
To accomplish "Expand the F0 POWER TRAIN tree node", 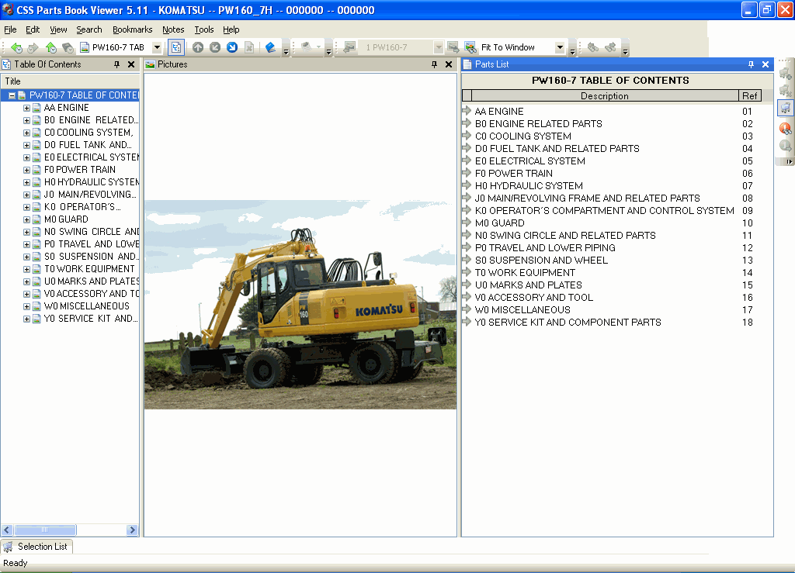I will (26, 170).
